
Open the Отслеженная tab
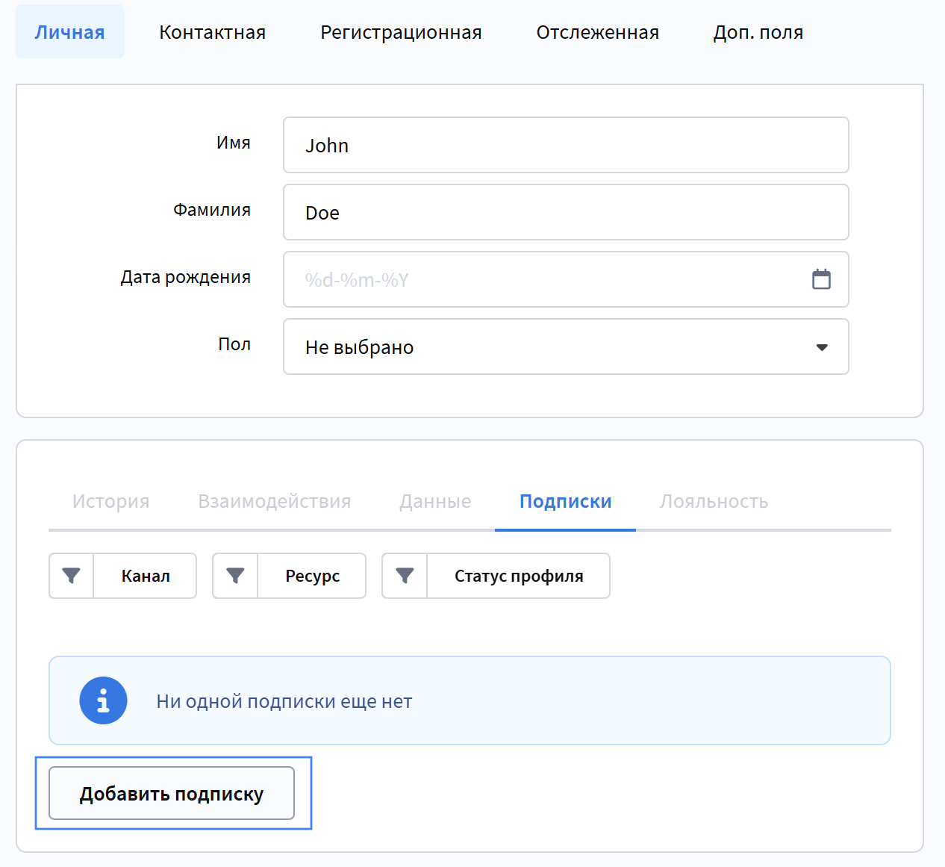coord(597,32)
